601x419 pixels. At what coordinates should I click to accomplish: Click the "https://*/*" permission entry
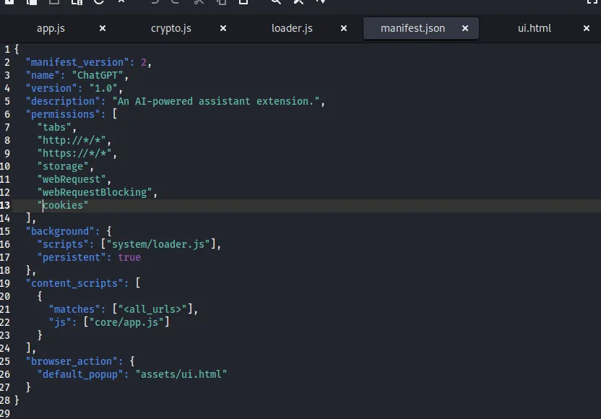[x=74, y=153]
